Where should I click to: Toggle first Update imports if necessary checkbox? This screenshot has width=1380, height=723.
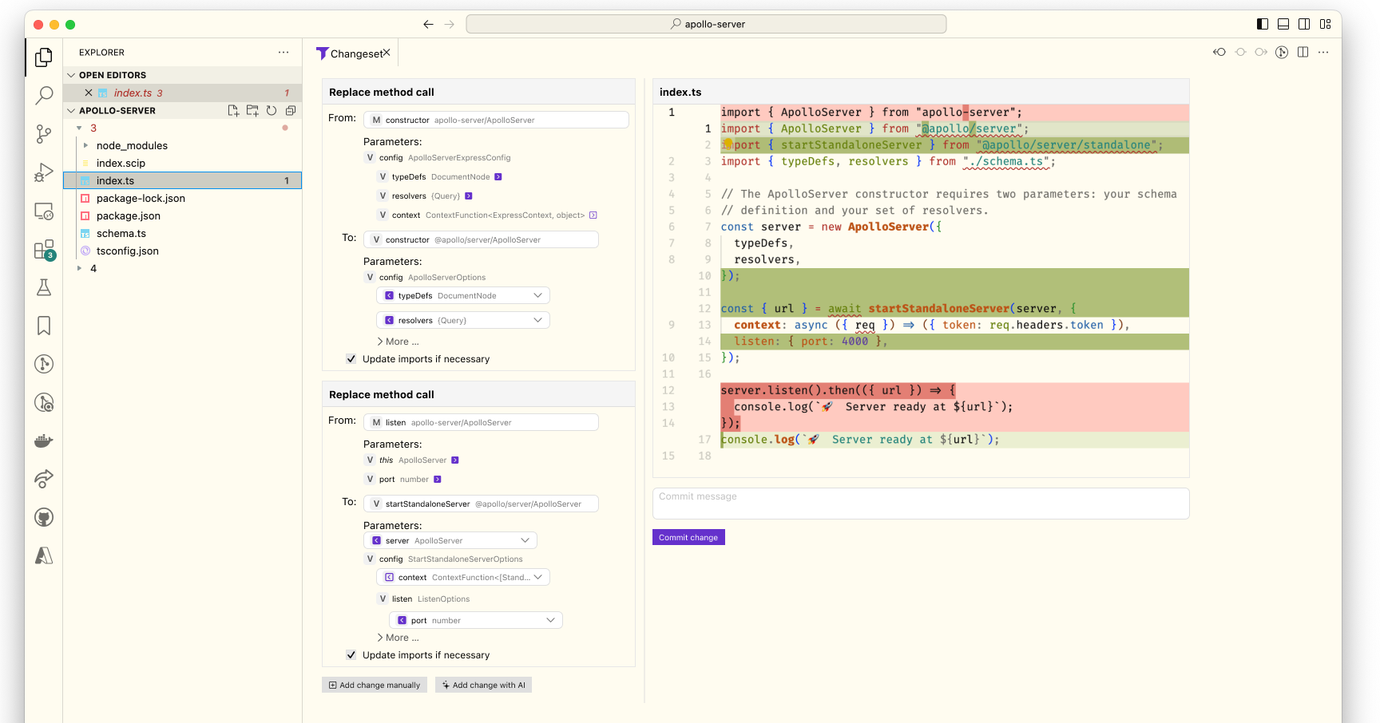tap(351, 359)
